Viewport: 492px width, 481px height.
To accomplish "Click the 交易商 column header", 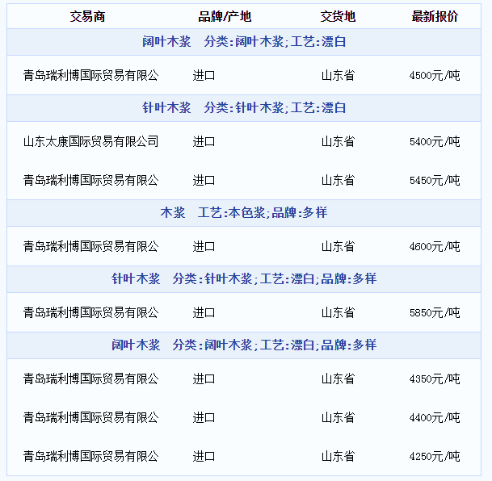I will coord(87,16).
